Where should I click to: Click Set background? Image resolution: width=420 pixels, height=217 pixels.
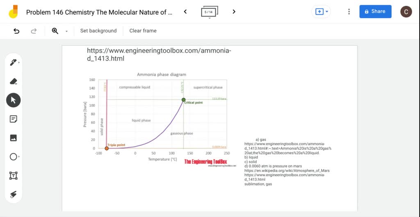pos(98,31)
